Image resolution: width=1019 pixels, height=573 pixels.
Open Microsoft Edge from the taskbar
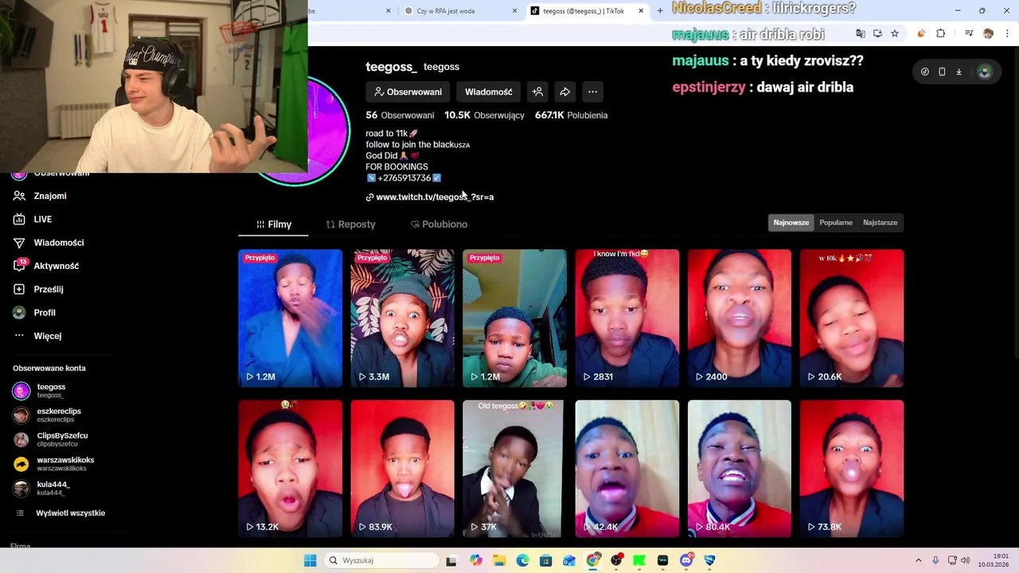[522, 560]
